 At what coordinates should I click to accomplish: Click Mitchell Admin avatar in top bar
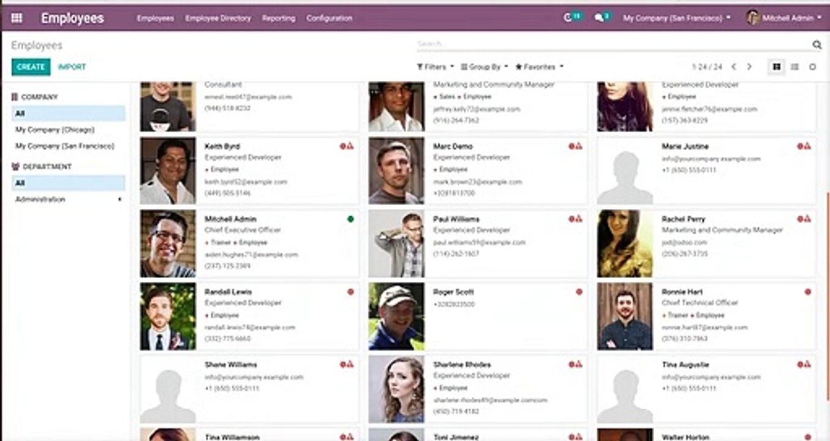[753, 18]
